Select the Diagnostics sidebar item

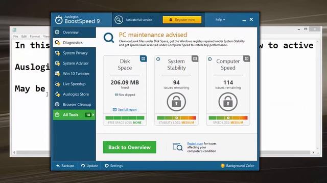coord(75,43)
